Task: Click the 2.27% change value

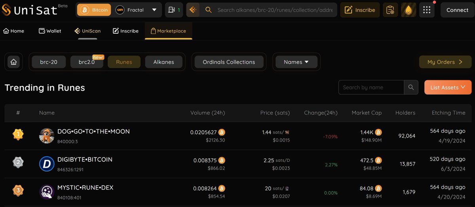Action: pyautogui.click(x=331, y=165)
